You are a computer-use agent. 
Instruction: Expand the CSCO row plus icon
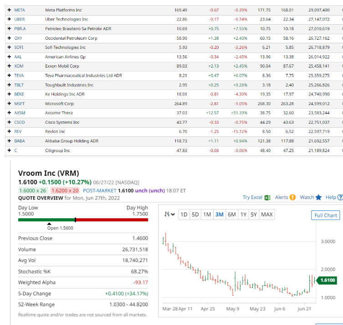[9, 122]
